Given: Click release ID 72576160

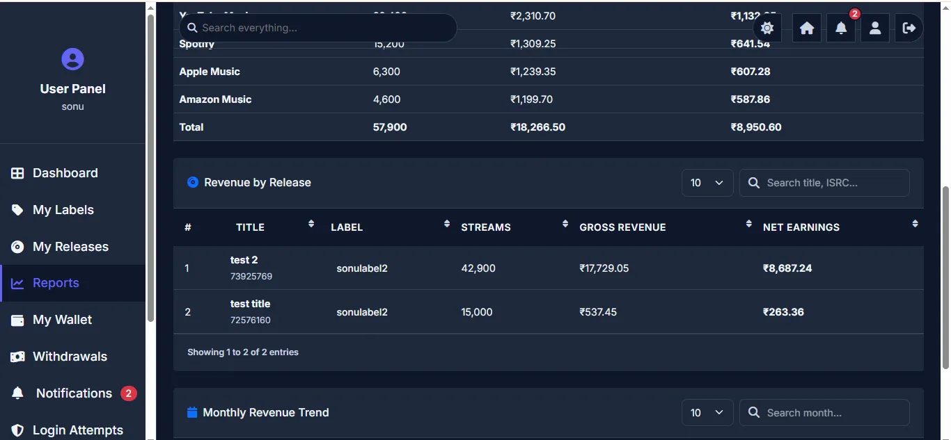Looking at the screenshot, I should (251, 320).
